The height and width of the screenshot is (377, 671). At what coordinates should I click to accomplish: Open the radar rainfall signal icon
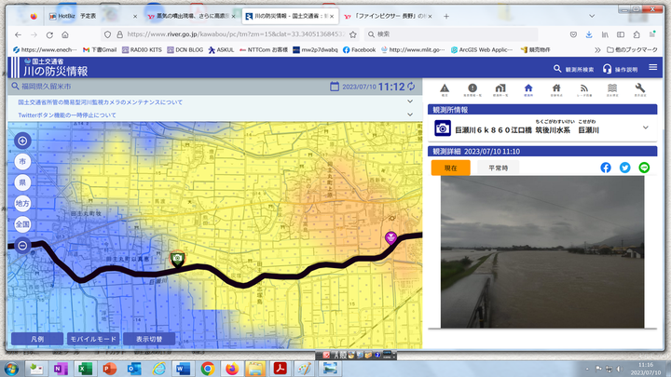pyautogui.click(x=583, y=90)
